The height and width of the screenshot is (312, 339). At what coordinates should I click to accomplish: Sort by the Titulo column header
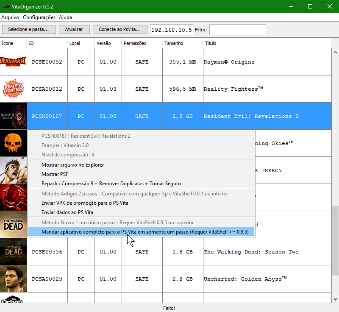pos(267,43)
